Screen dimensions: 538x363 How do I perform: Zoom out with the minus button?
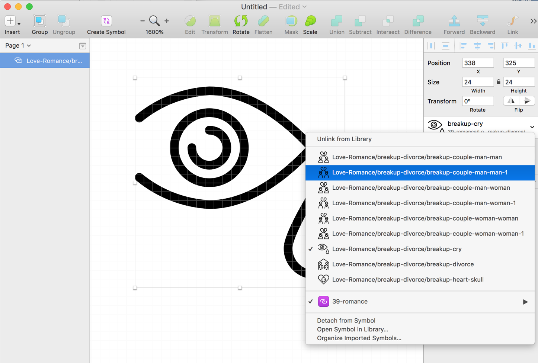click(142, 21)
